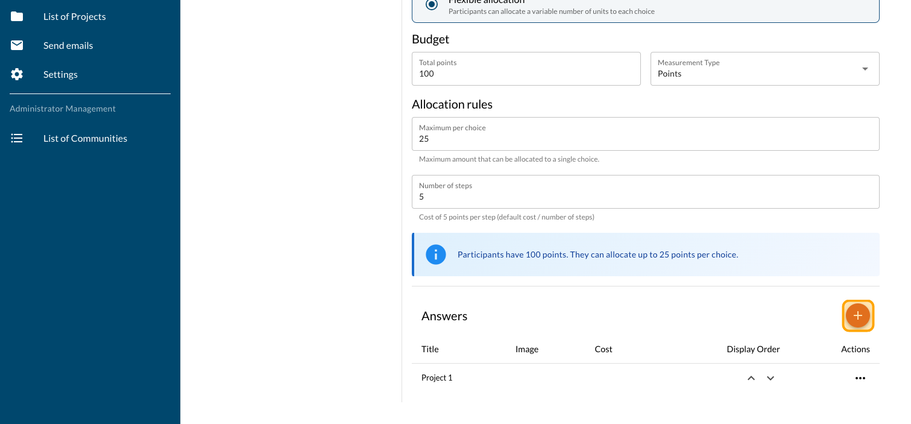Click the Maximum per choice field
Screen dimensions: 911x424
645,139
